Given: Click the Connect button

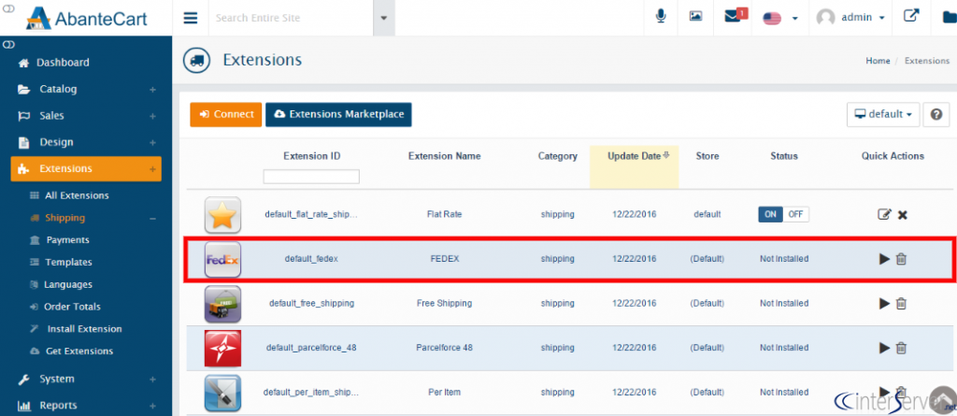Looking at the screenshot, I should (x=226, y=114).
